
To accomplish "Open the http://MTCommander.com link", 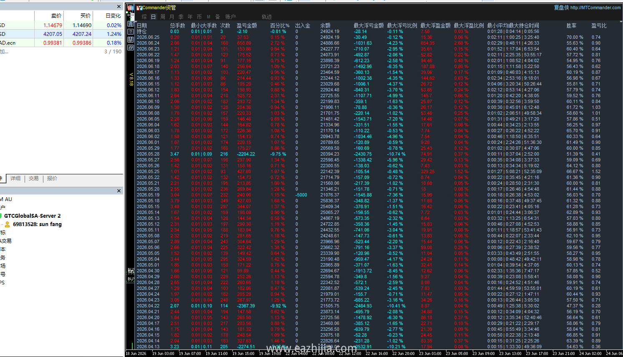I will pyautogui.click(x=595, y=8).
